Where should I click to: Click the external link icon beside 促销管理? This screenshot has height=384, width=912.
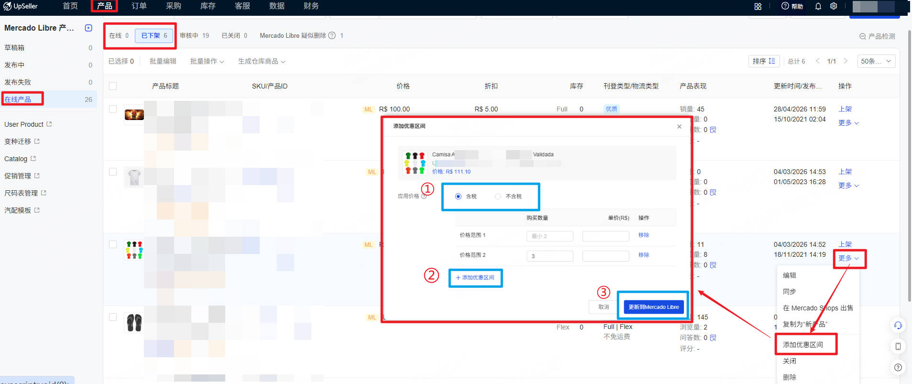pos(37,176)
